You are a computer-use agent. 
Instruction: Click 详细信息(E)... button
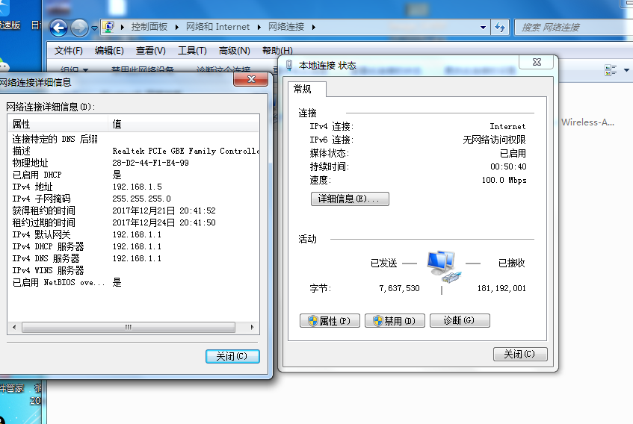point(350,199)
